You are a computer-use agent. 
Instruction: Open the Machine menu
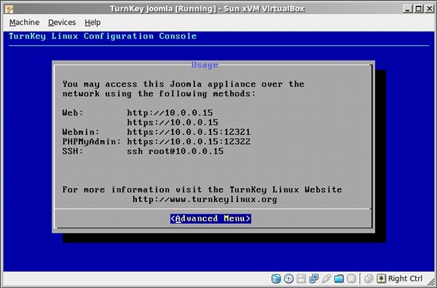point(24,23)
